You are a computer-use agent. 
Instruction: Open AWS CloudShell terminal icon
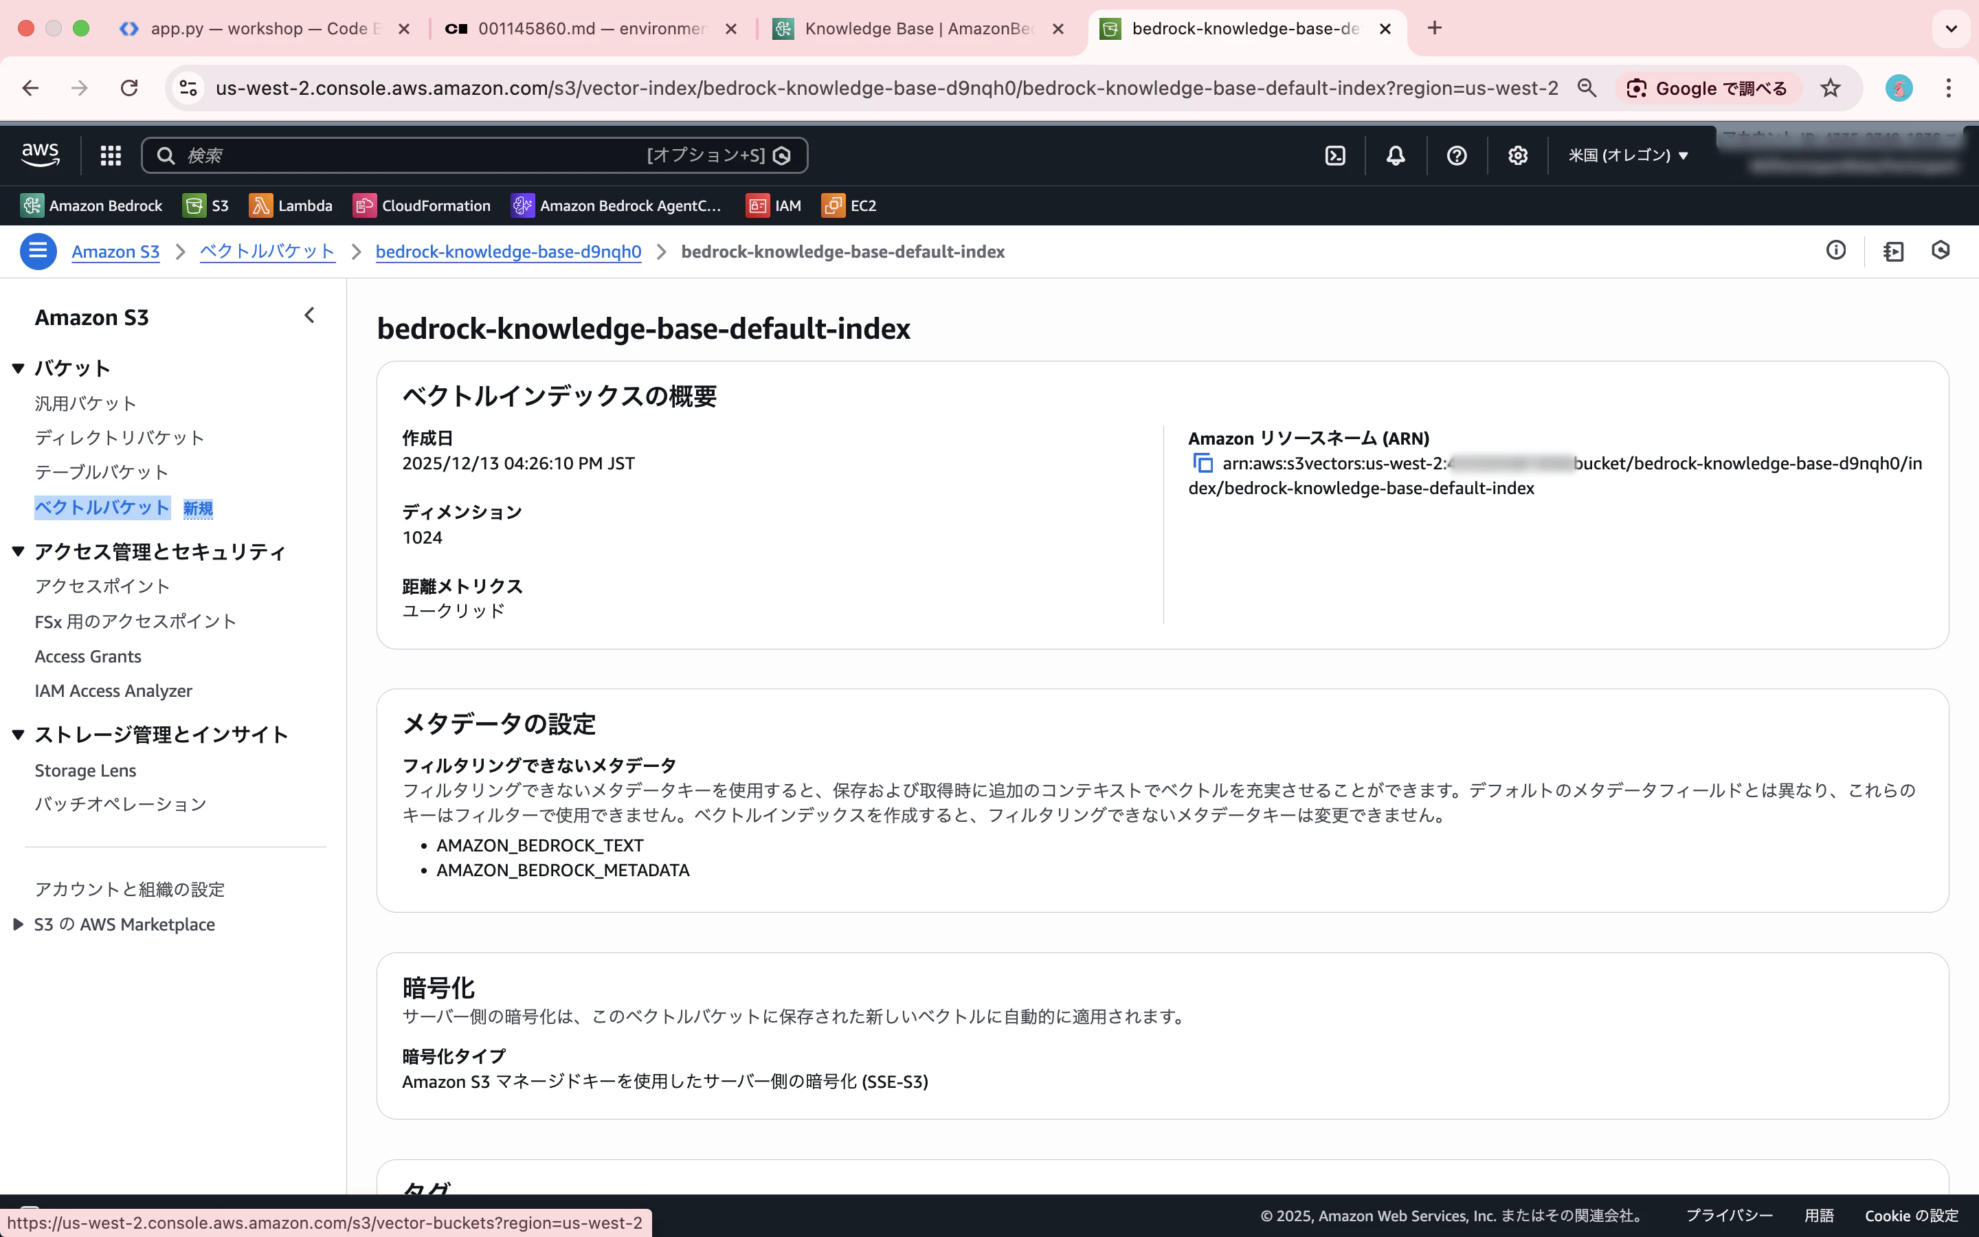(x=1334, y=155)
